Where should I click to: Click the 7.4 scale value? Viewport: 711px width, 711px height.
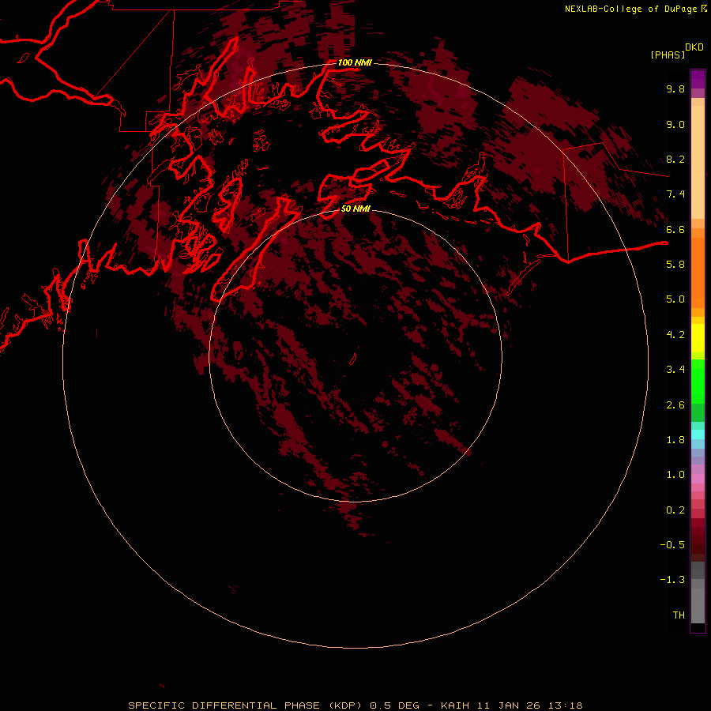pyautogui.click(x=675, y=194)
